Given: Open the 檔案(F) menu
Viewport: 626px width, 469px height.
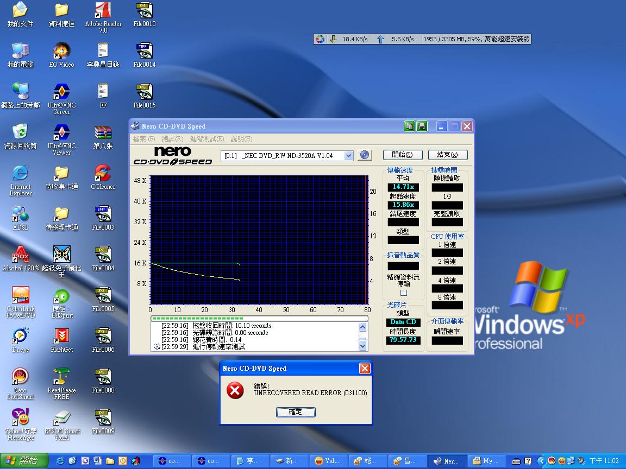Looking at the screenshot, I should click(143, 139).
